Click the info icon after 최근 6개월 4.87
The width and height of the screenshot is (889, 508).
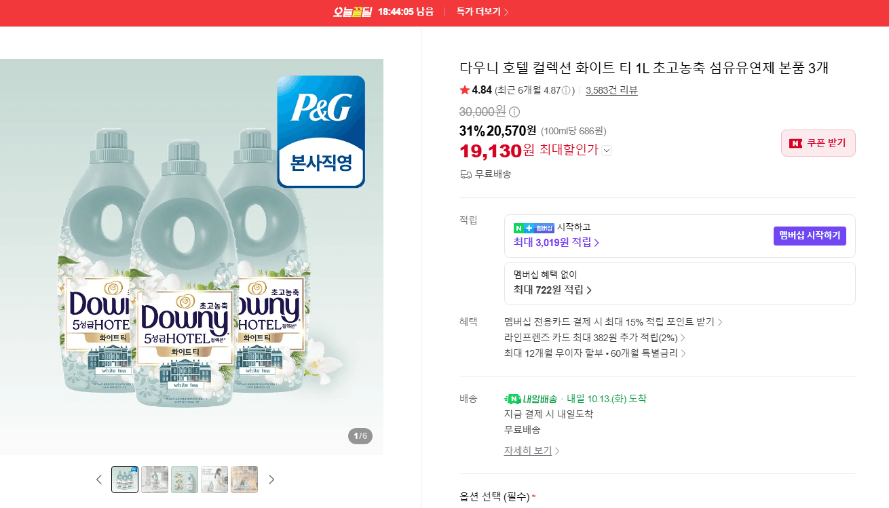[566, 90]
